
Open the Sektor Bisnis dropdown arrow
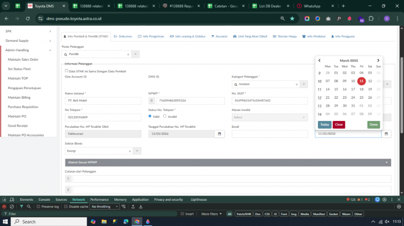coord(137,151)
